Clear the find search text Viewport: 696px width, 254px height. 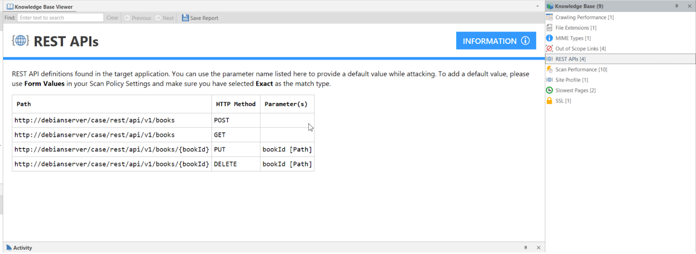113,18
